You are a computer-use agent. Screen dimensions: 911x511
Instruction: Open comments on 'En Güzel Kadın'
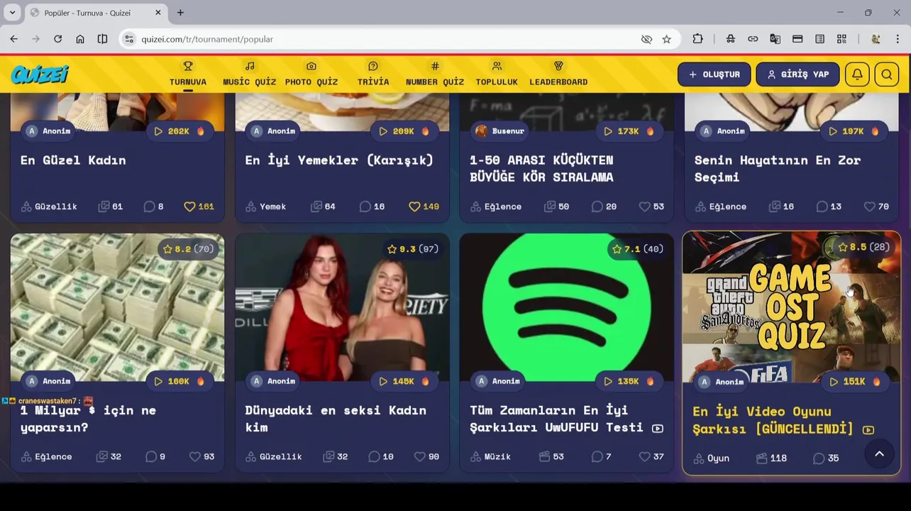[153, 207]
